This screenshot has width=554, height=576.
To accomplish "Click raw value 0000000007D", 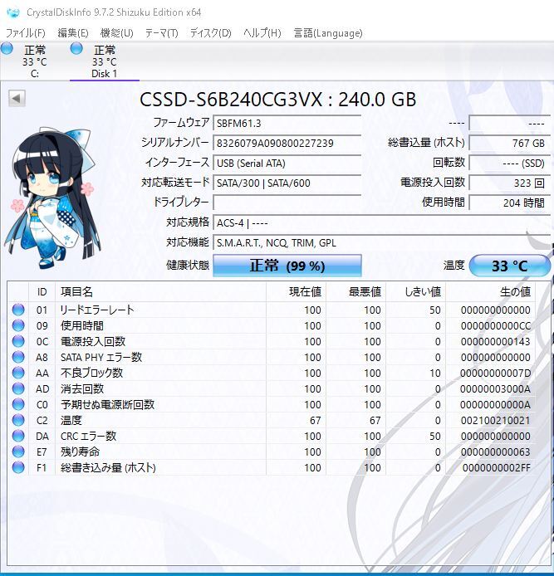I will 496,373.
